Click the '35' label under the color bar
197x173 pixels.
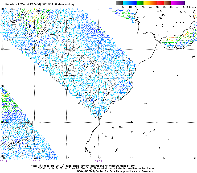tap(164, 7)
